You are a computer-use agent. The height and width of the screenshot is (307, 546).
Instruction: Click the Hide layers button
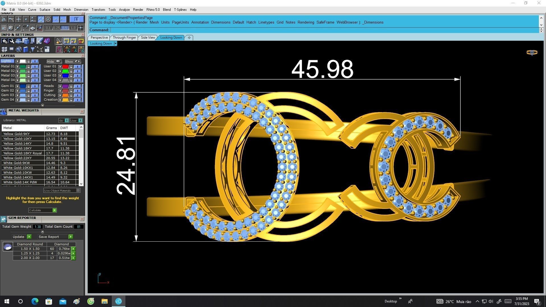[54, 61]
